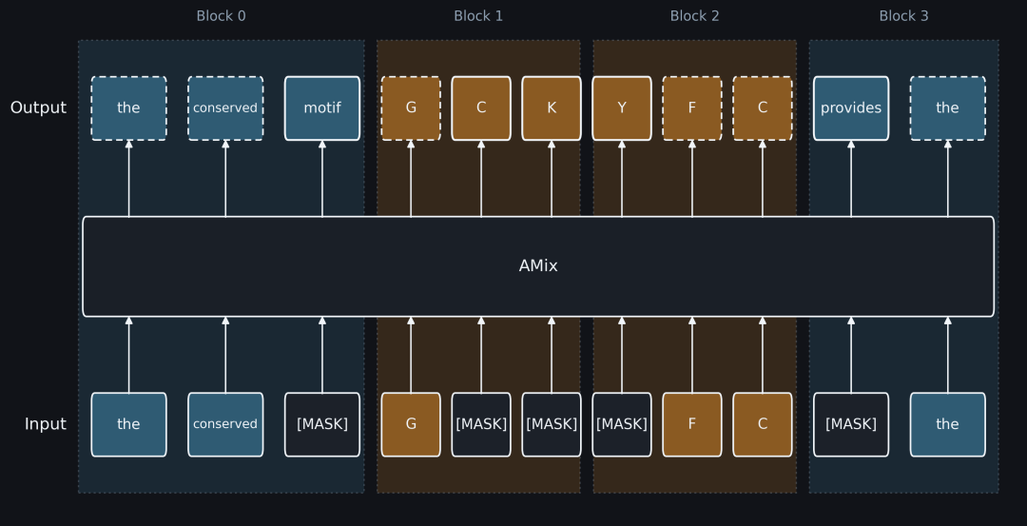
Task: Select the output token "K"
Action: click(x=552, y=108)
